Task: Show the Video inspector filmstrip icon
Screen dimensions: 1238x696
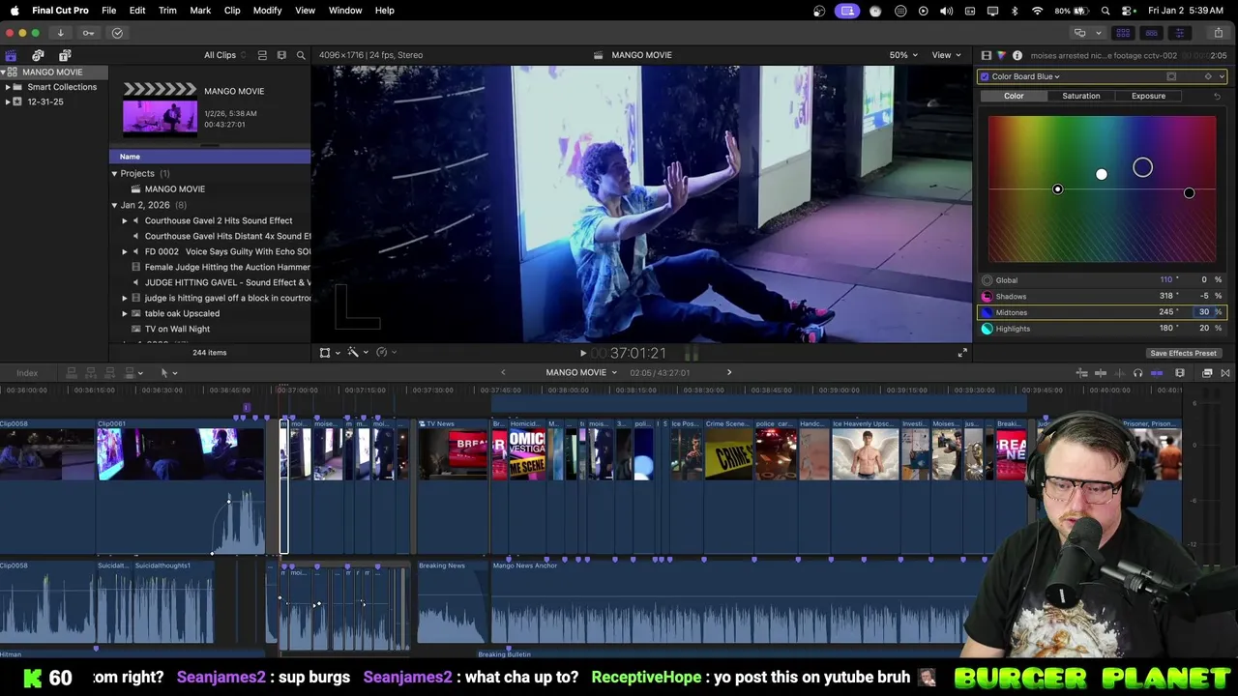Action: [x=986, y=55]
